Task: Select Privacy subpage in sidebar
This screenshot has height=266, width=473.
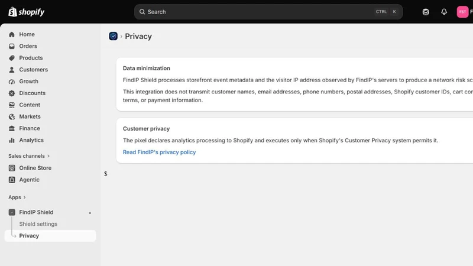Action: 50,236
